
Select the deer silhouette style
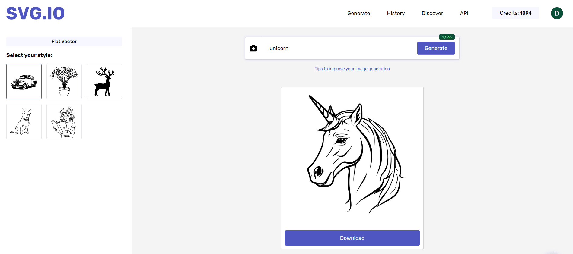point(104,81)
